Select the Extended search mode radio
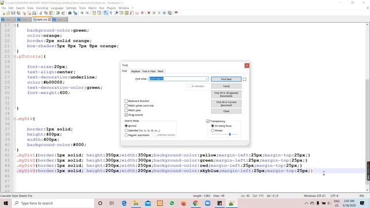Viewport: 370px width, 208px height. pyautogui.click(x=126, y=131)
